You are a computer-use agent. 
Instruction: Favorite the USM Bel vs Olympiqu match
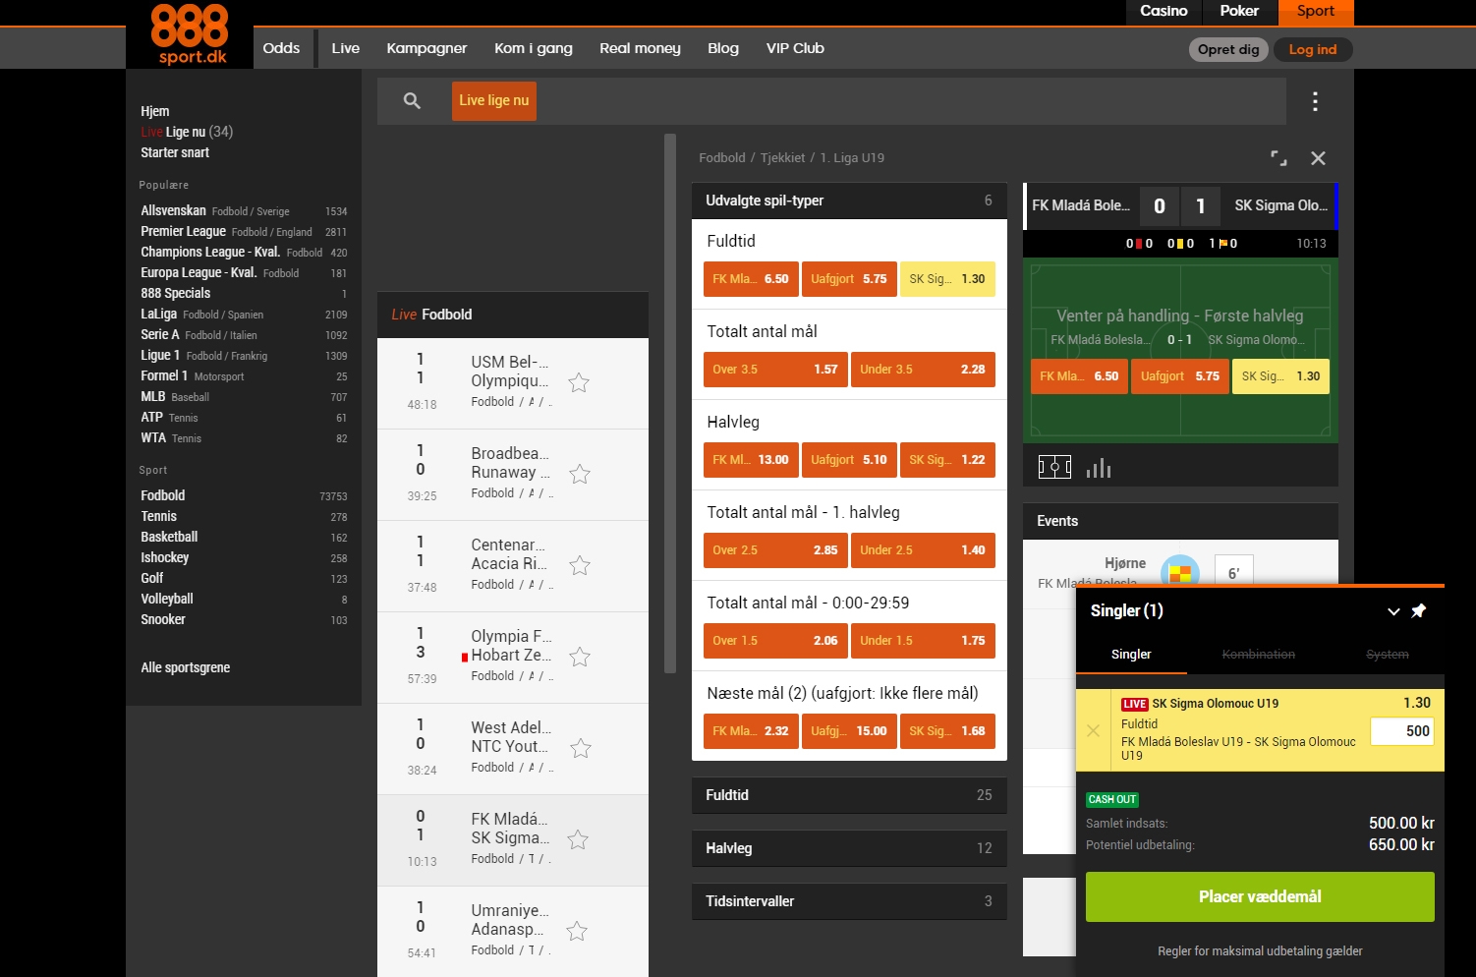point(579,383)
